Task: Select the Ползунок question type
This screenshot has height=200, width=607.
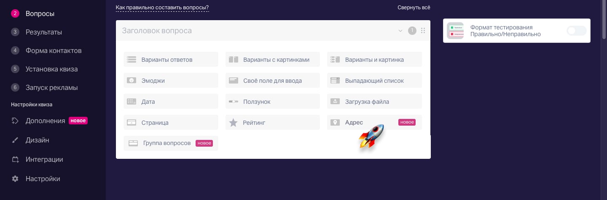Action: (273, 101)
